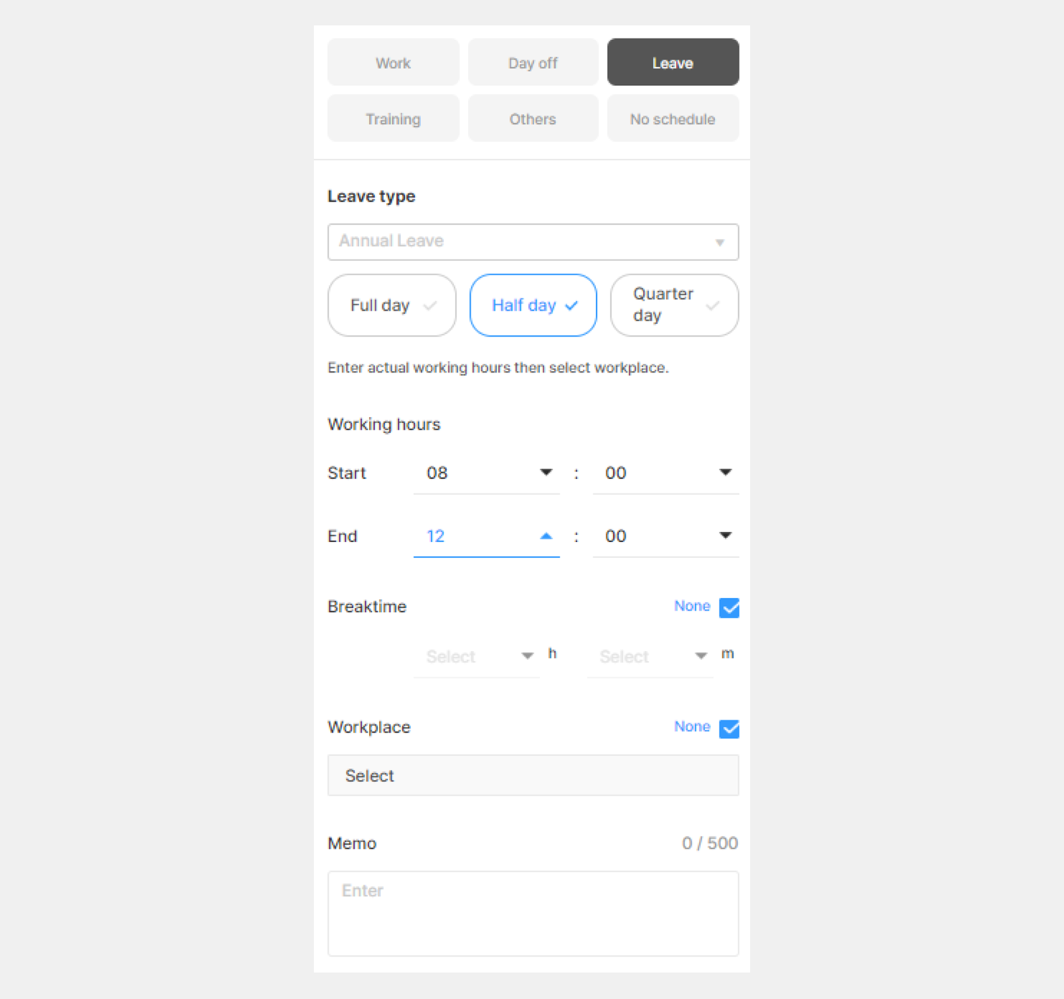Open the Start minutes dropdown arrow
The image size is (1064, 999).
point(726,472)
